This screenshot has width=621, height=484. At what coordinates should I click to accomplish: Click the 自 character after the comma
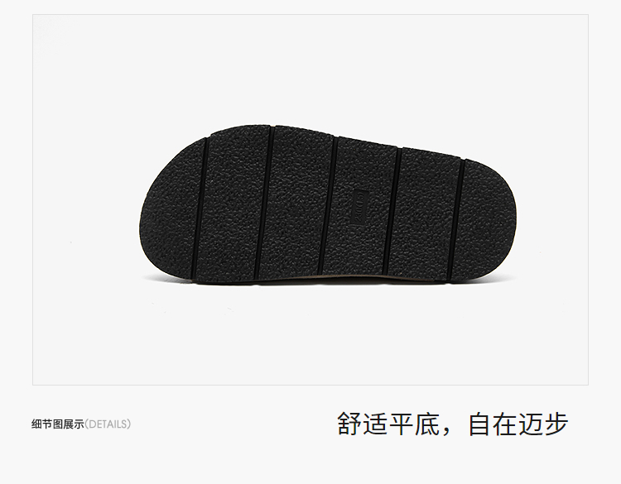tap(480, 424)
